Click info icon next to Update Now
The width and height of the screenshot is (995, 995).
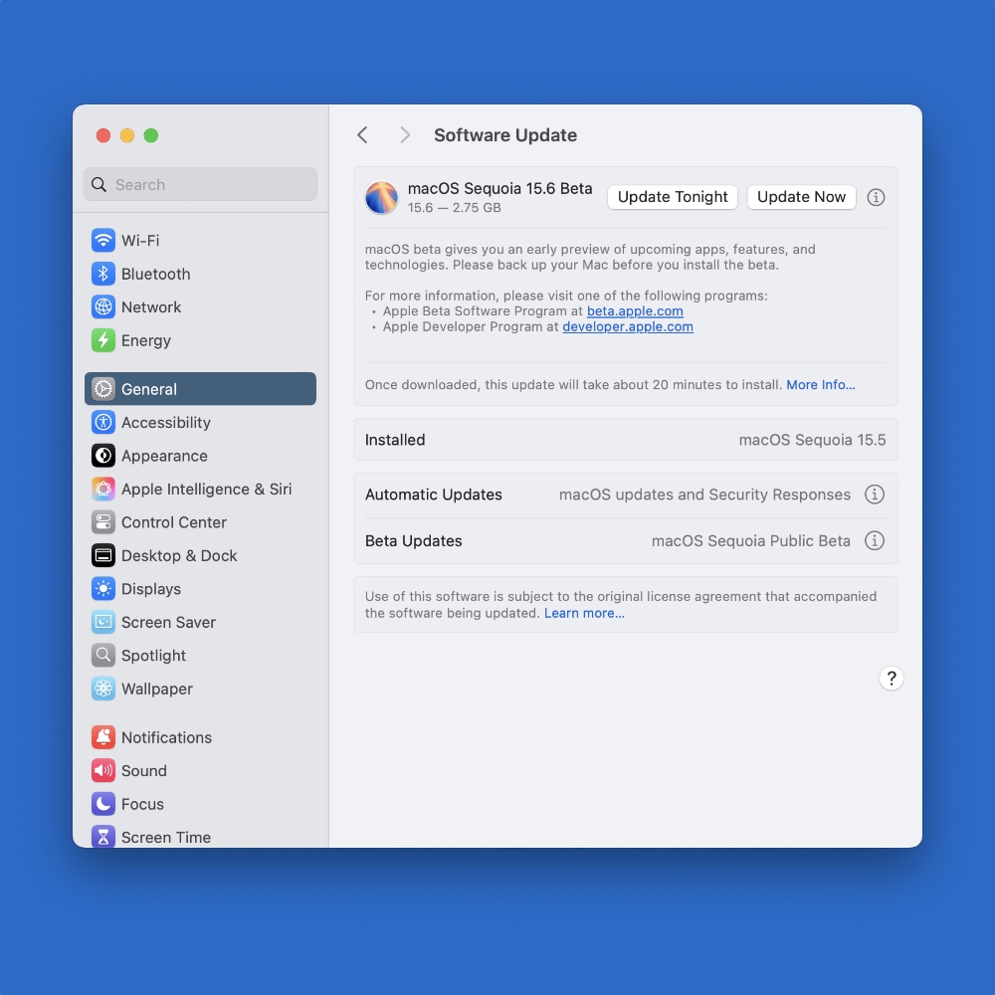click(876, 197)
